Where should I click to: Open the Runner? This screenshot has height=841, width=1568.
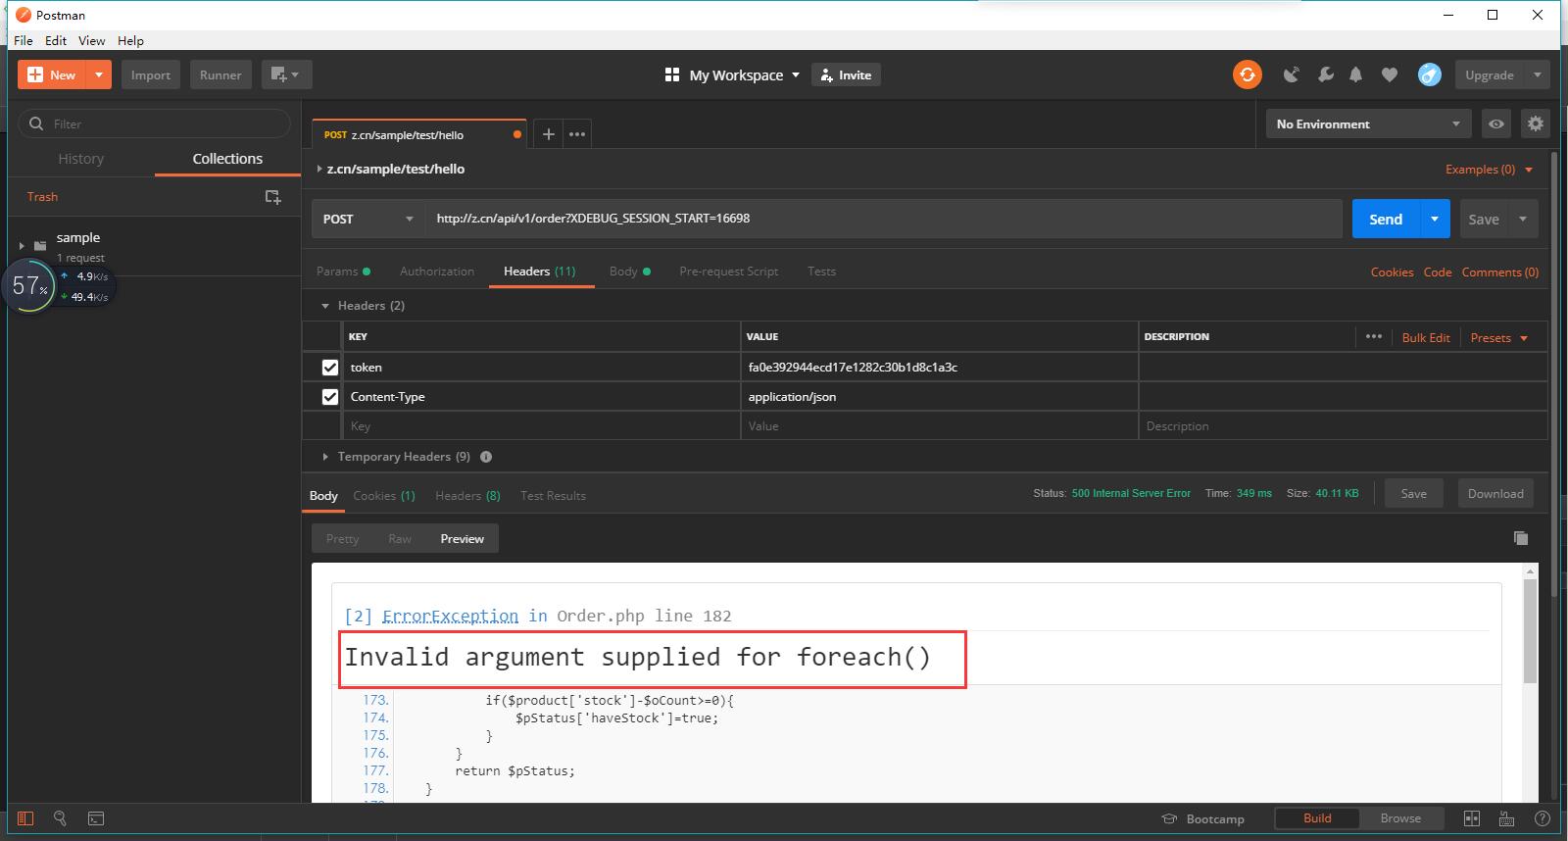click(x=220, y=74)
